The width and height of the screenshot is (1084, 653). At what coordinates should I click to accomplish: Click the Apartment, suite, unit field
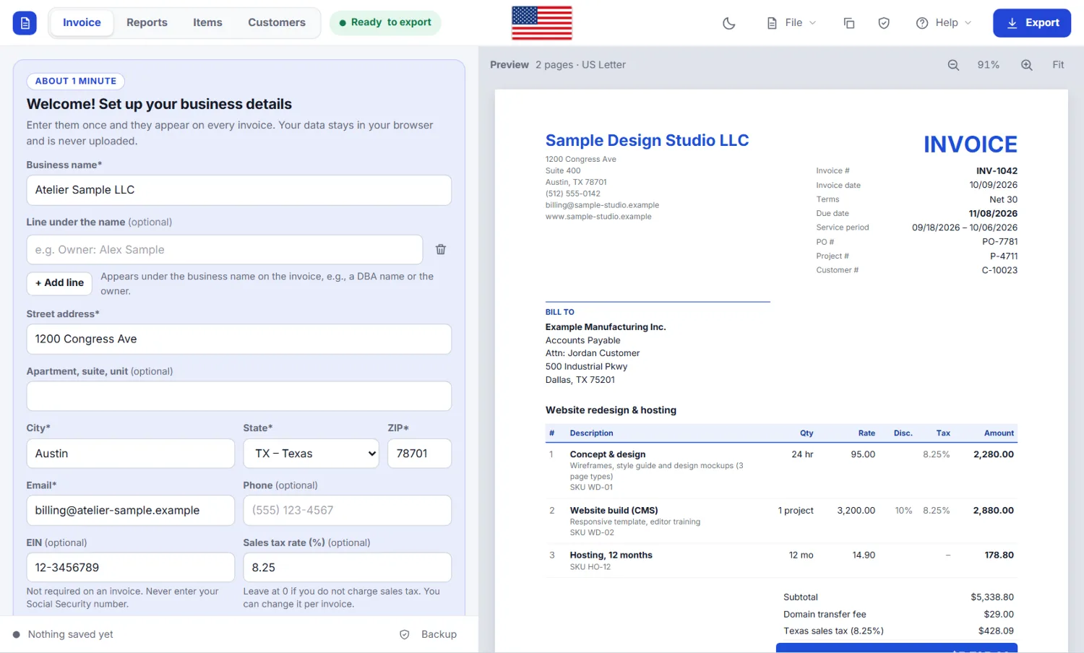(239, 397)
